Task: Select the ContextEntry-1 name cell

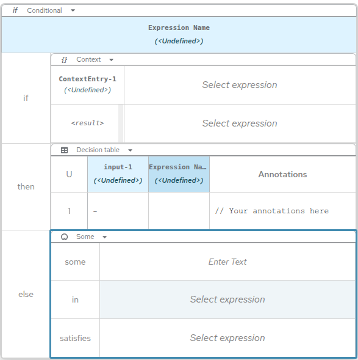Action: click(x=87, y=85)
